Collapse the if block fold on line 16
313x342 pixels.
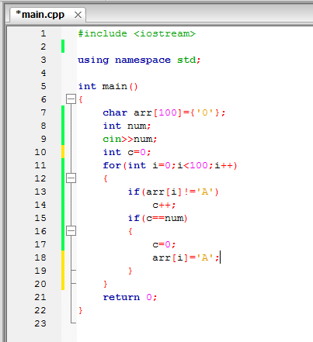[71, 231]
